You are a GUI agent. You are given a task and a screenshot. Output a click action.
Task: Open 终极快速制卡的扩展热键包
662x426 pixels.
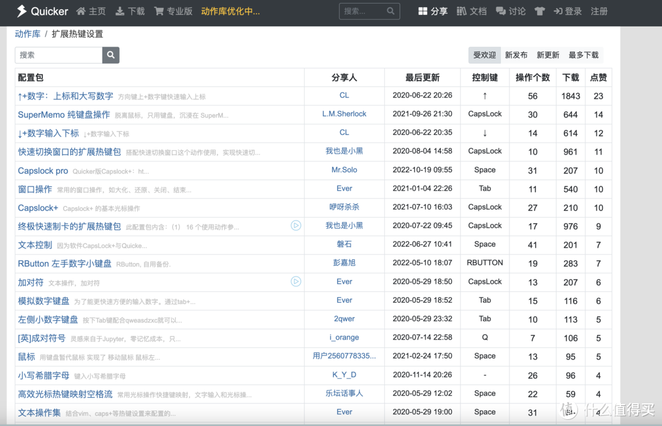point(69,226)
